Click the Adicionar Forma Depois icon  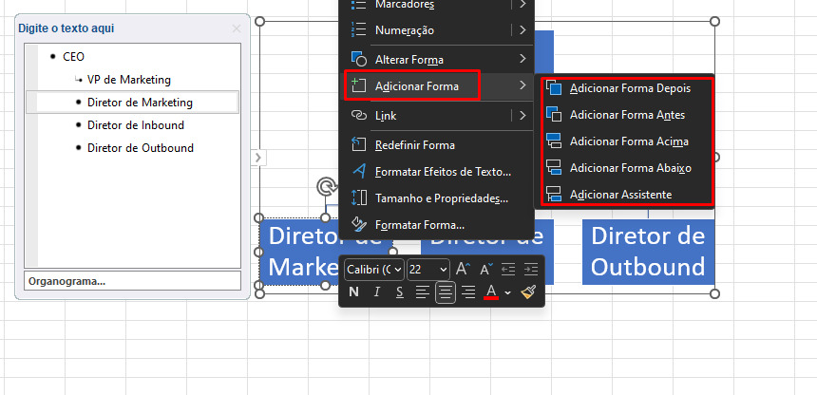click(553, 88)
